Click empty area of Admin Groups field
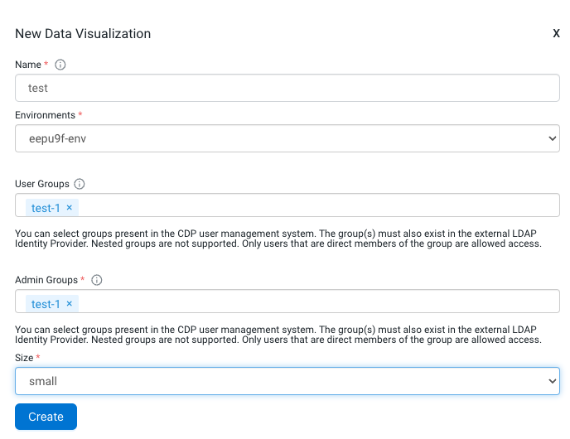 [315, 302]
